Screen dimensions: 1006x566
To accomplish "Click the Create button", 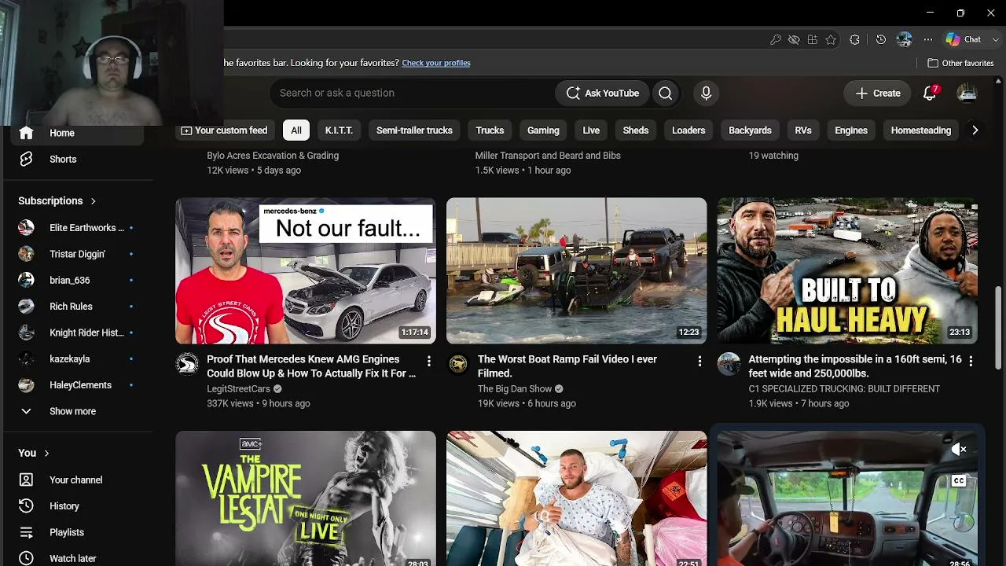I will [878, 93].
